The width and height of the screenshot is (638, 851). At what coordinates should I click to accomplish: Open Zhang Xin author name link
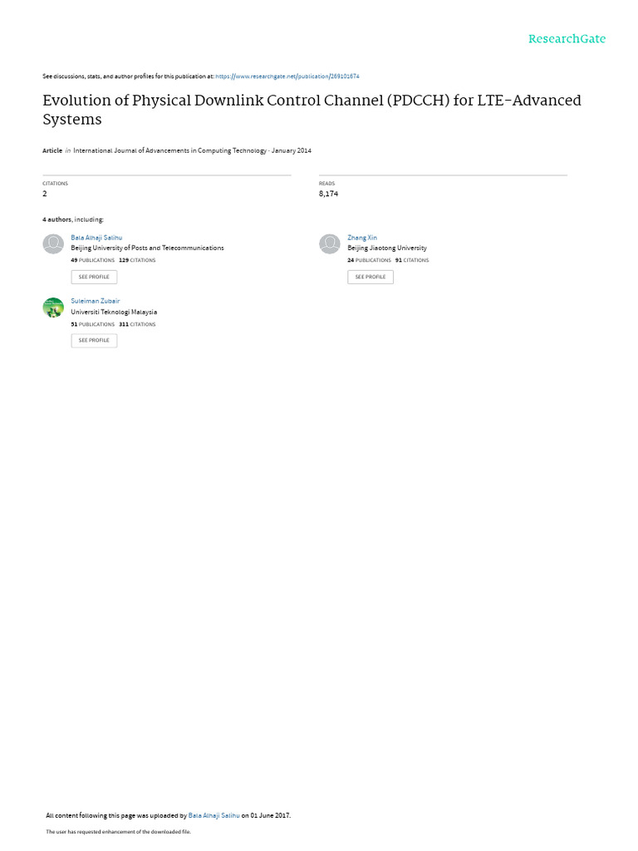362,238
